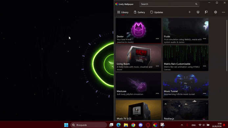Open Medusae three-dot options menu
The width and height of the screenshot is (228, 128).
point(157,93)
